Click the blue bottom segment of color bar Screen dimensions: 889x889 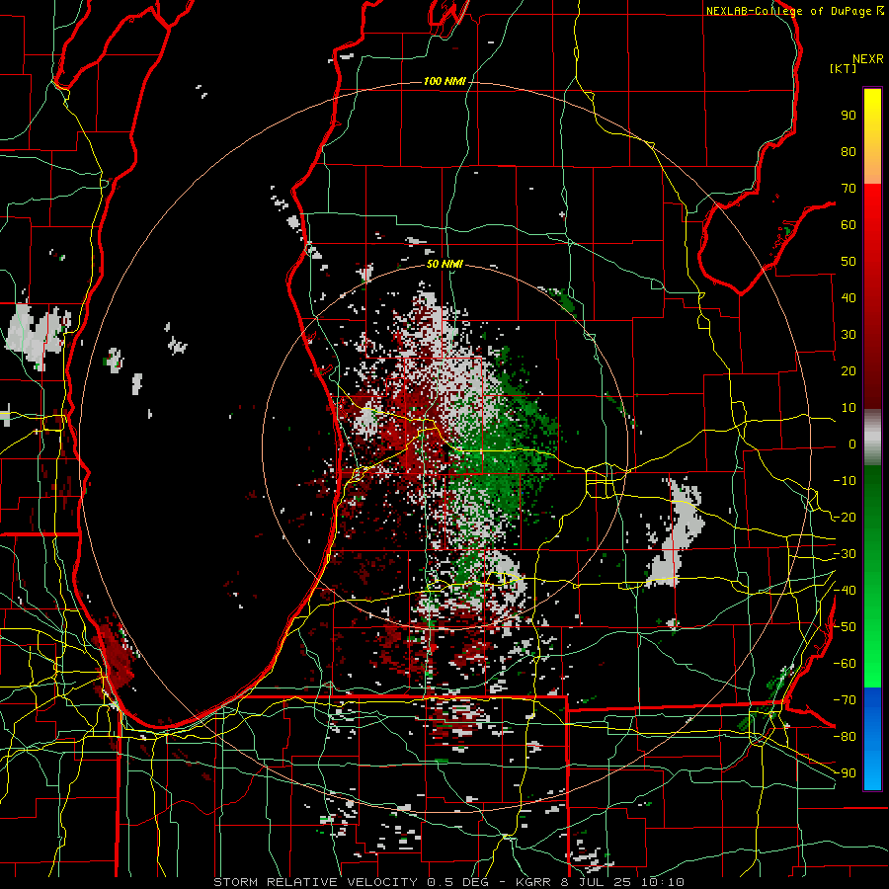(872, 737)
